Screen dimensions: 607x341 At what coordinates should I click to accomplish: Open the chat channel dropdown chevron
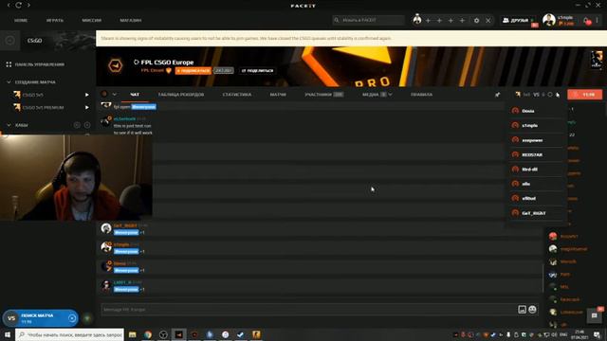pos(114,95)
